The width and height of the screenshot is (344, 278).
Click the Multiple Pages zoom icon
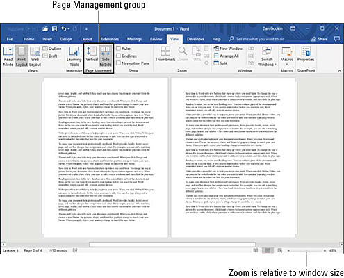tap(206, 56)
